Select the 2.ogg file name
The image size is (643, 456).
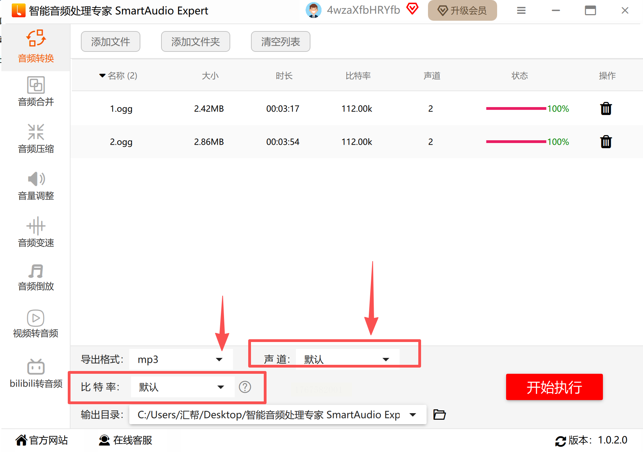(121, 142)
